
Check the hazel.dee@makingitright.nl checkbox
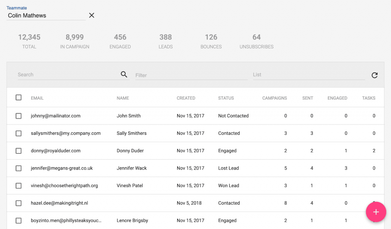(x=18, y=203)
